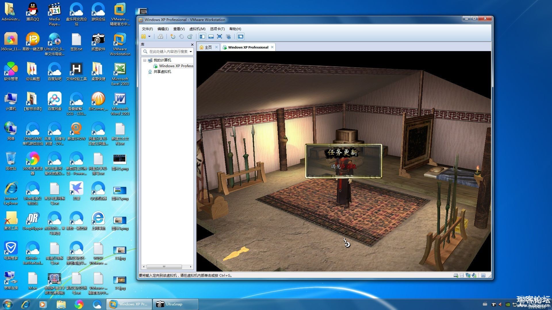Open 抓图软件 desktop icon

(98, 42)
